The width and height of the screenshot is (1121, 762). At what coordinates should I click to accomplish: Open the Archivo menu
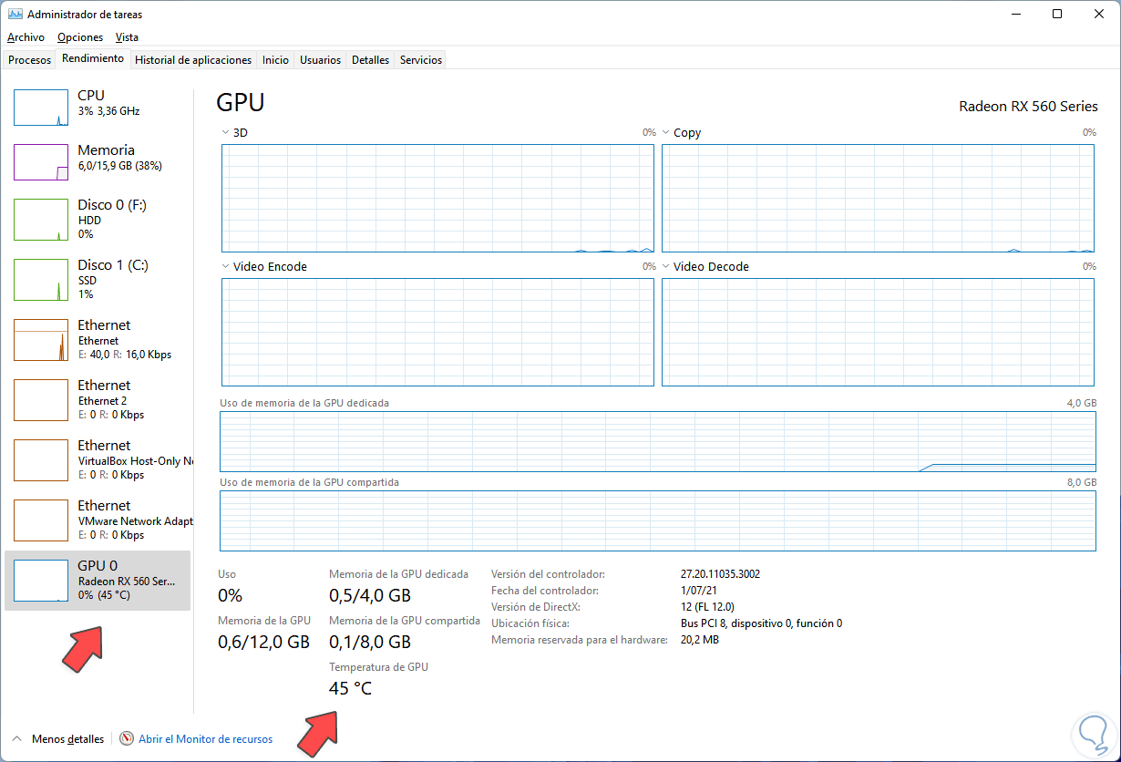[x=26, y=37]
